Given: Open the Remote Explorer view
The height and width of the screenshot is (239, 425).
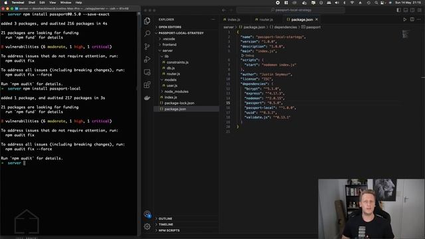Looking at the screenshot, I should click(x=147, y=72).
